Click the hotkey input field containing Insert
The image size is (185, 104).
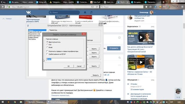coord(64,59)
